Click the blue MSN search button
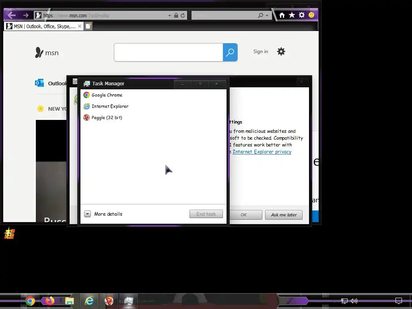 [230, 52]
